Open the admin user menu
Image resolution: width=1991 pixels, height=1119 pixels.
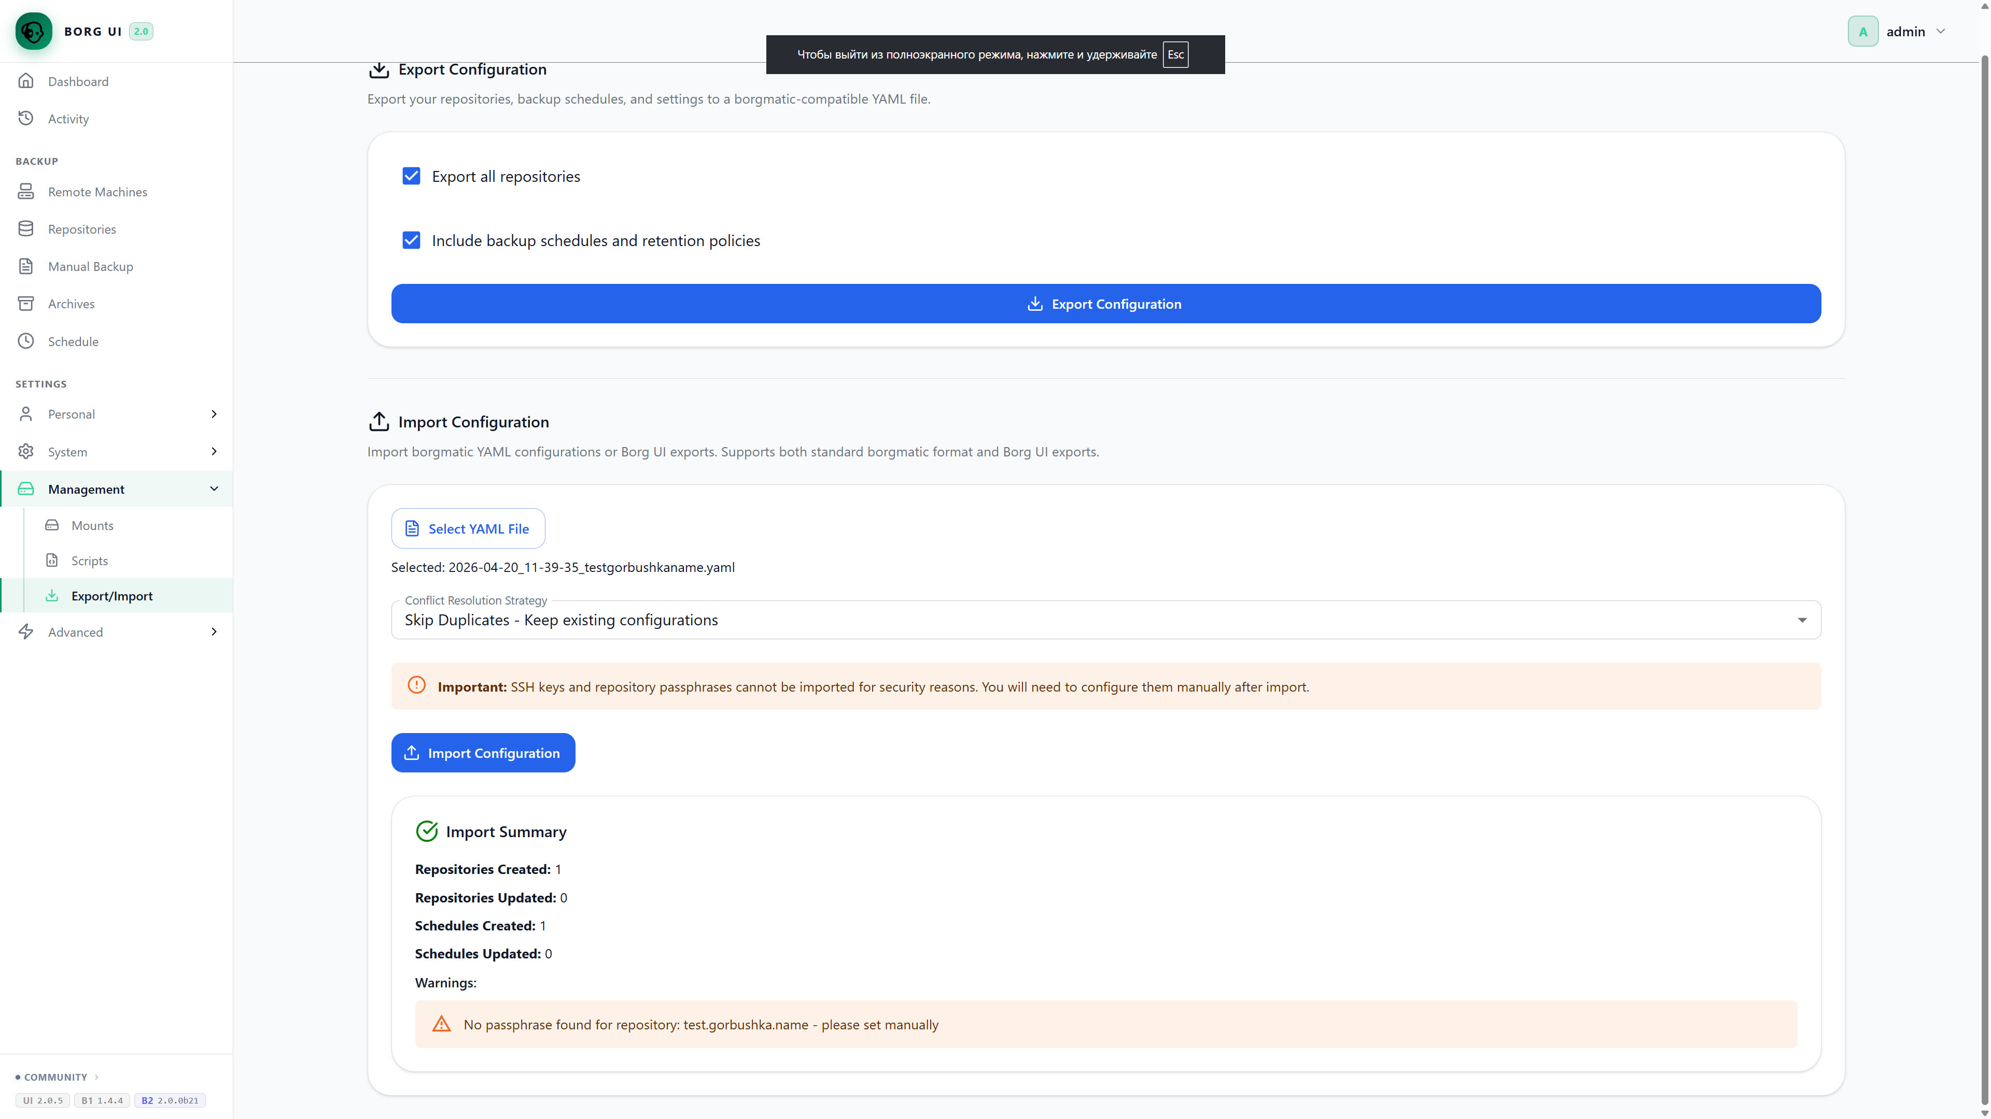tap(1898, 32)
